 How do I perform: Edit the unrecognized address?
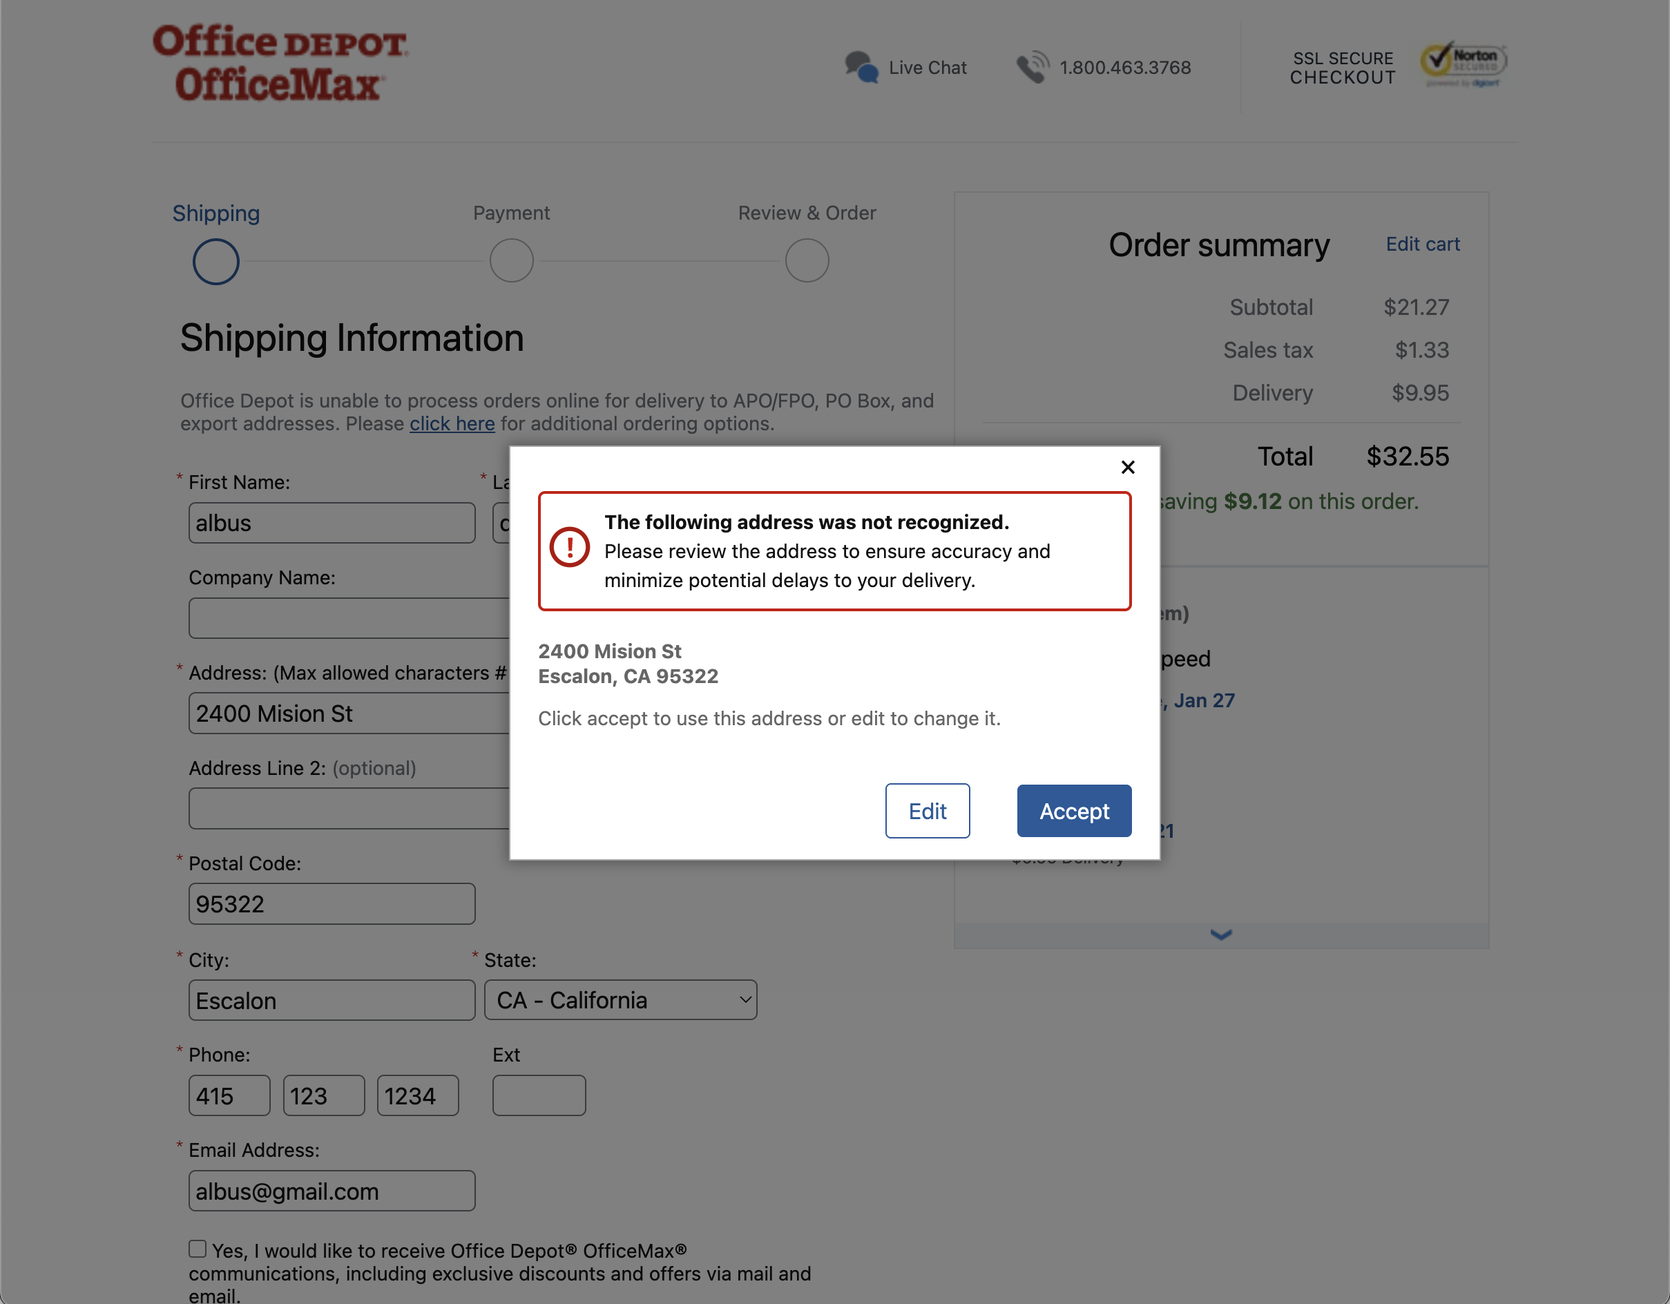[x=927, y=811]
